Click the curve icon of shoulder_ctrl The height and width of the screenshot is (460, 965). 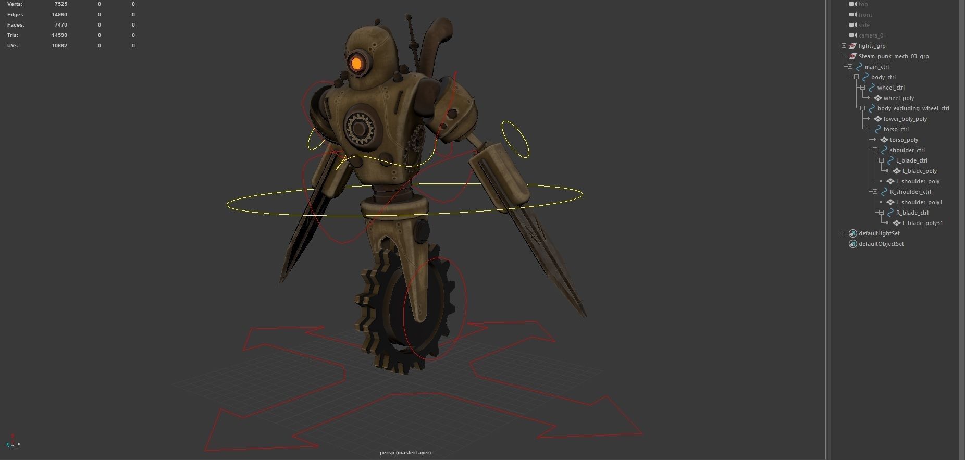pyautogui.click(x=884, y=150)
